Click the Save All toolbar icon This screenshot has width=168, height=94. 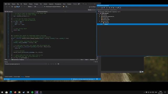point(19,7)
